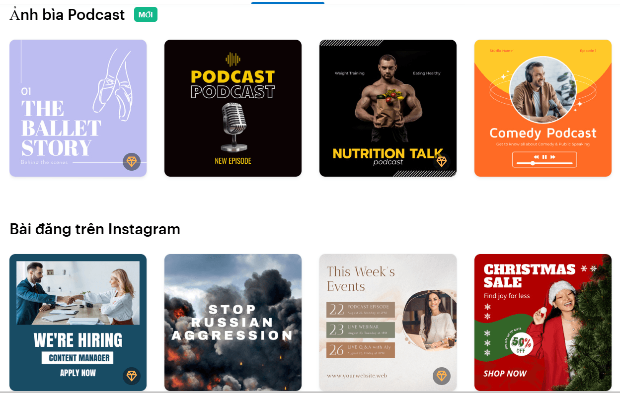Select the Nutrition Talk podcast template
620x393 pixels.
[388, 108]
